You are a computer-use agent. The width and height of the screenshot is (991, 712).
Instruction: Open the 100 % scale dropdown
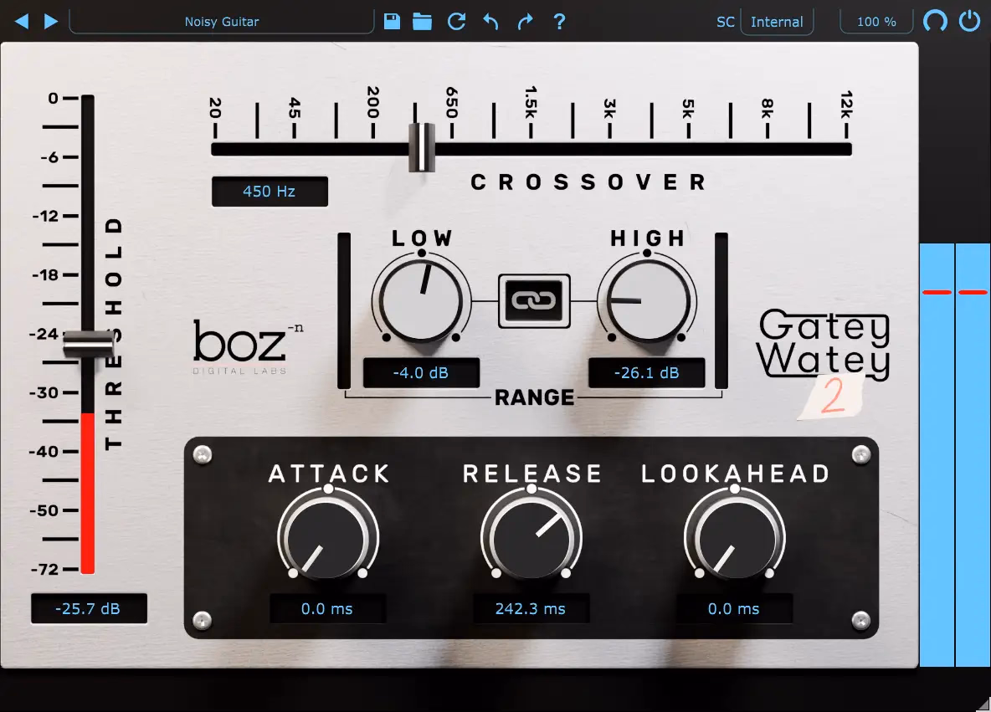click(x=876, y=22)
